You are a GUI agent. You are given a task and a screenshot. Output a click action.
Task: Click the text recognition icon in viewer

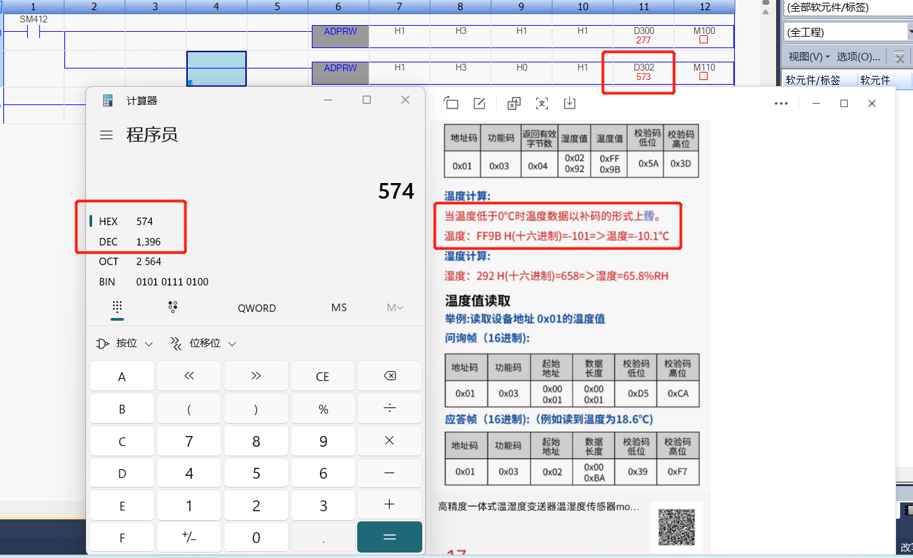point(542,103)
